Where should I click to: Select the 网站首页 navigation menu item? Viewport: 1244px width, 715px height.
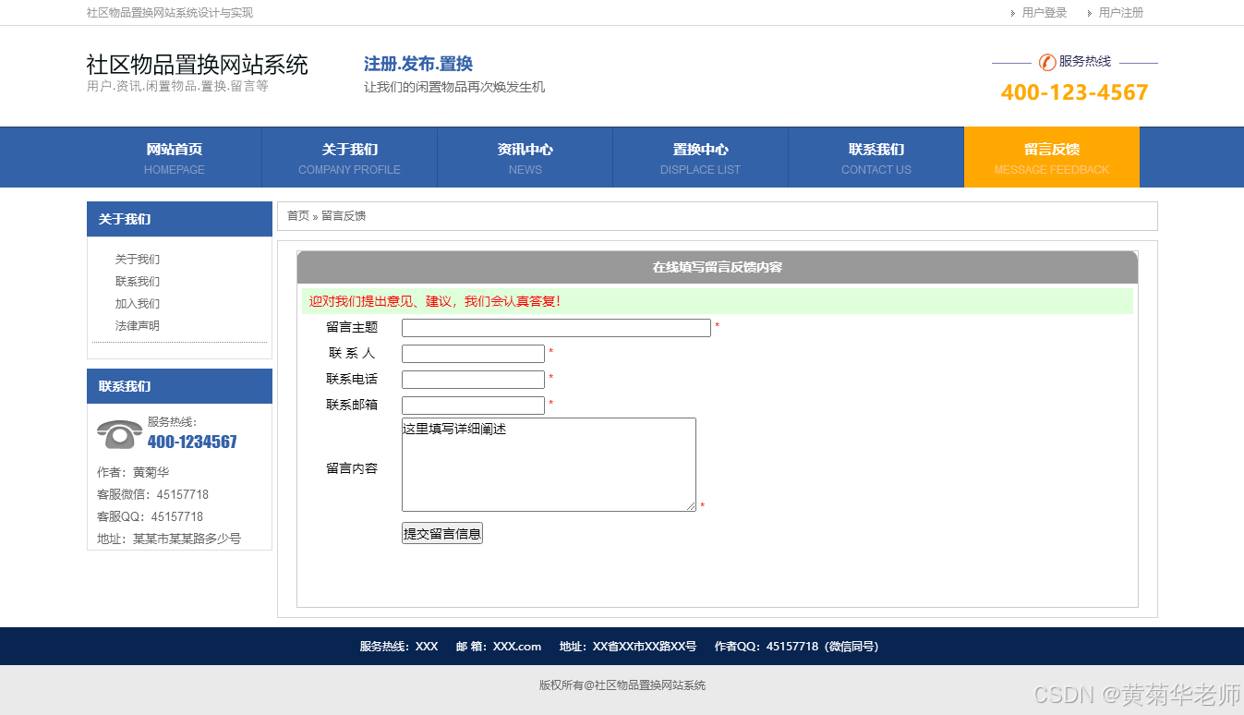click(x=174, y=157)
